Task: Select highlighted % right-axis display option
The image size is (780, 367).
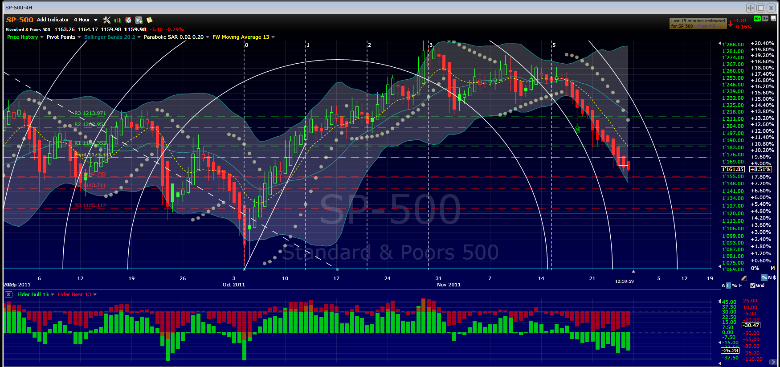Action: point(764,277)
